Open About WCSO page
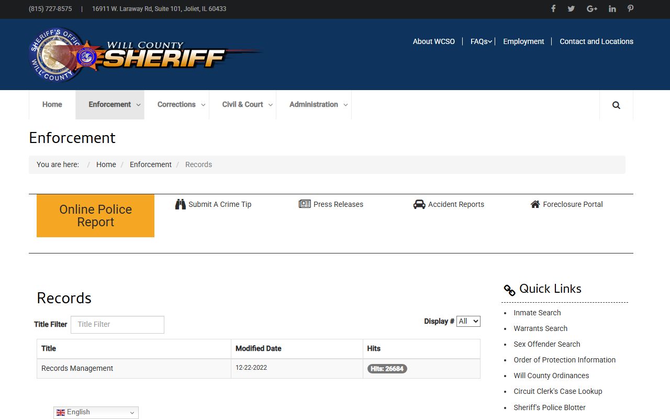 point(434,41)
